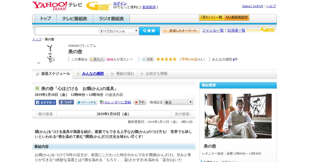Open the トップ navigation tab
Image resolution: width=309 pixels, height=162 pixels.
tap(46, 19)
